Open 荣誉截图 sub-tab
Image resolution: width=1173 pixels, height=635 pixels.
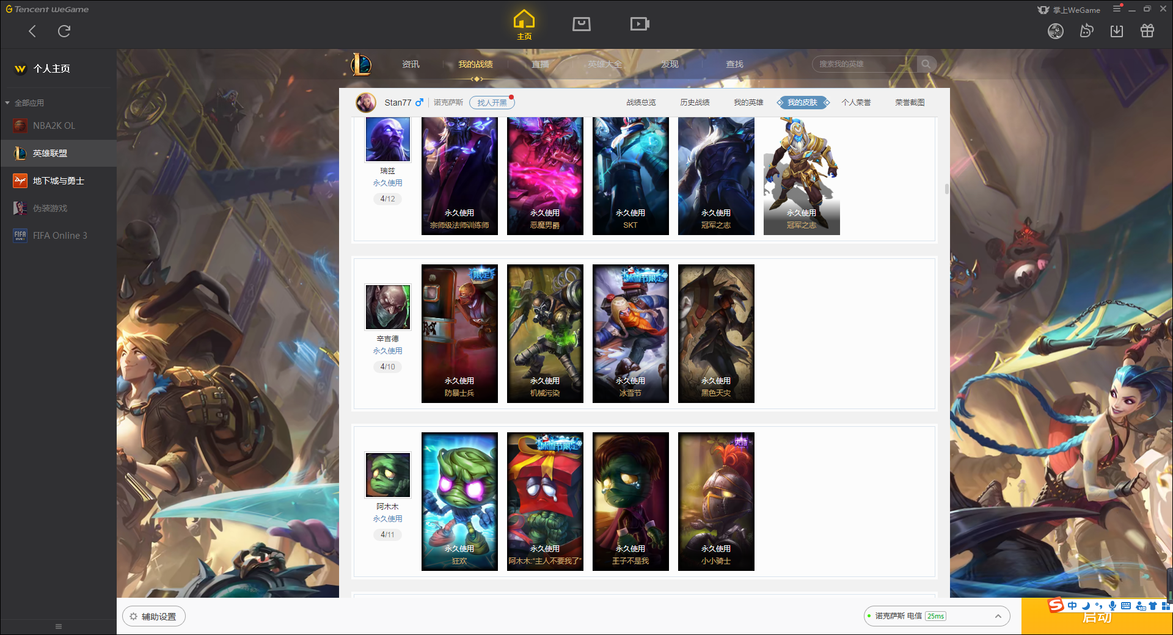point(910,103)
